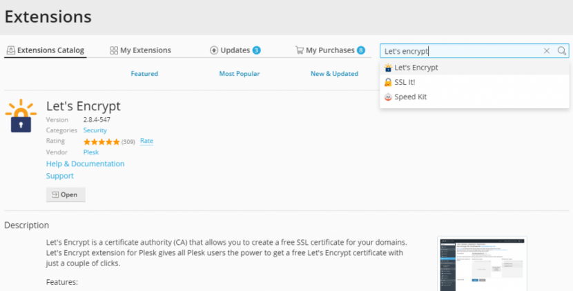The height and width of the screenshot is (291, 573).
Task: Show New & Updated extensions
Action: (334, 74)
